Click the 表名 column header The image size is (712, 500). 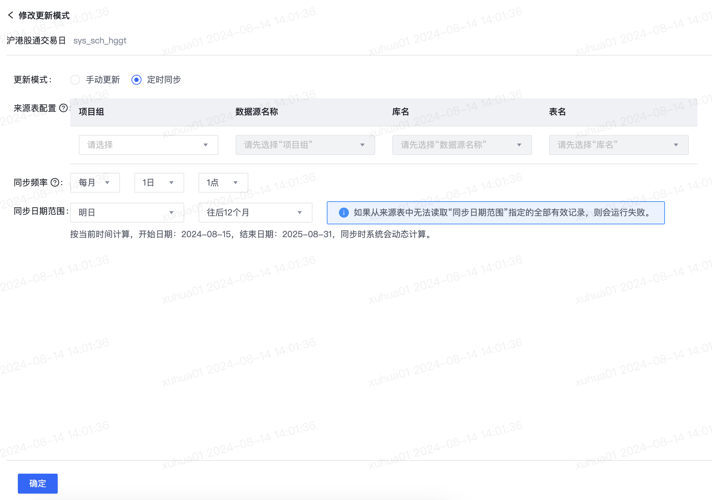click(x=557, y=112)
